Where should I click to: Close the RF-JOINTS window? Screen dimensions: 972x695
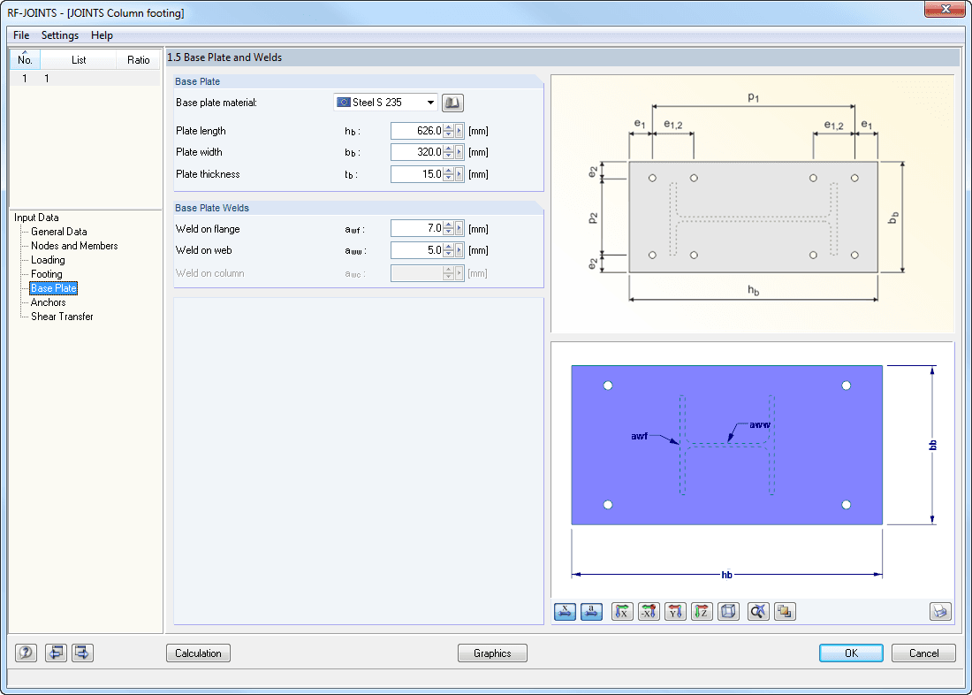coord(945,9)
